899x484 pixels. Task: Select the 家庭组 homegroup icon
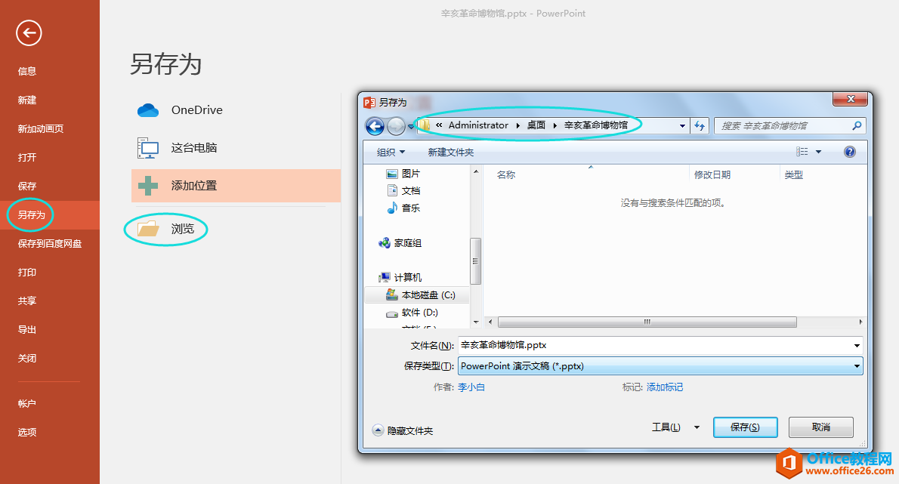(384, 243)
